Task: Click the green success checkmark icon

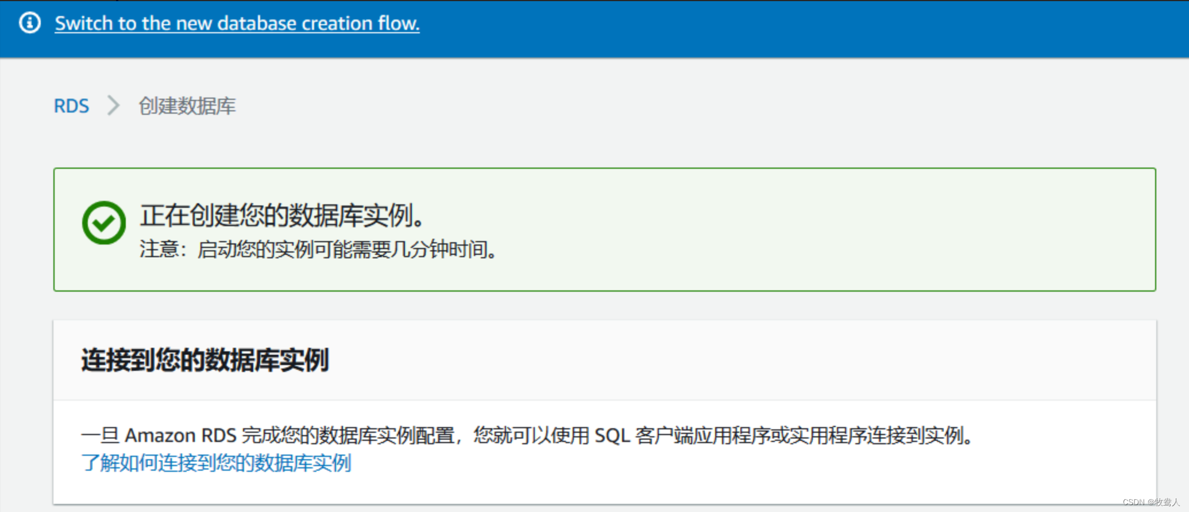Action: tap(104, 223)
